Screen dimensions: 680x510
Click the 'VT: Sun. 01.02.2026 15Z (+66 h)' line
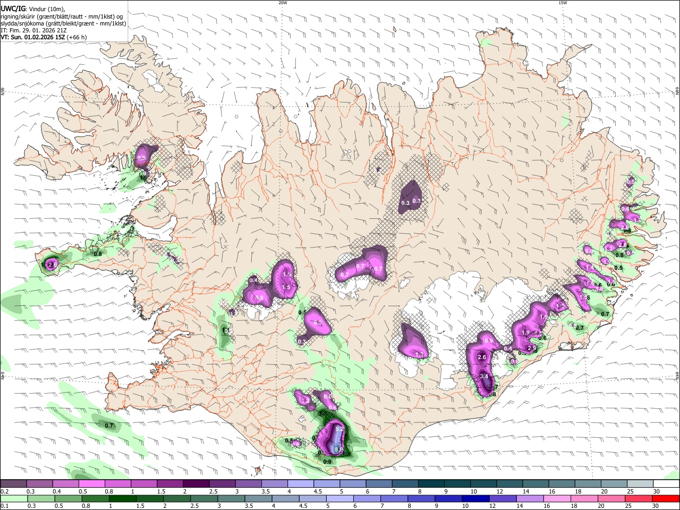(44, 37)
